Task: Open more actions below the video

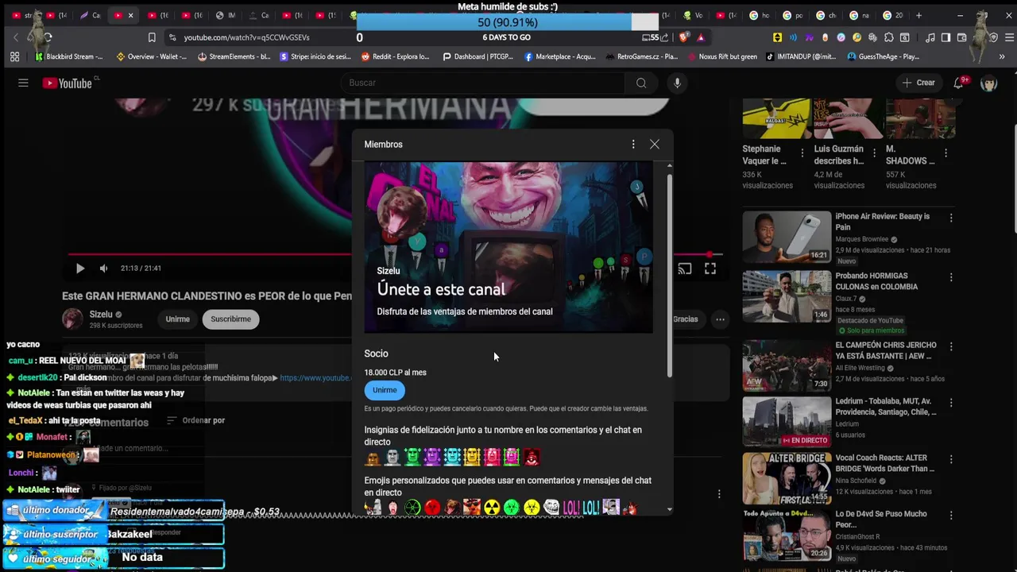Action: pos(720,319)
